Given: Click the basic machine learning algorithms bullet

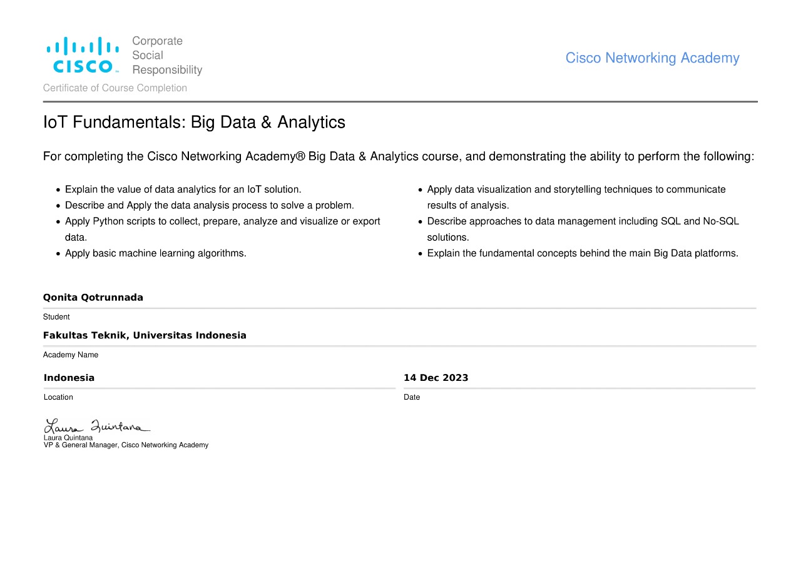Looking at the screenshot, I should coord(156,253).
